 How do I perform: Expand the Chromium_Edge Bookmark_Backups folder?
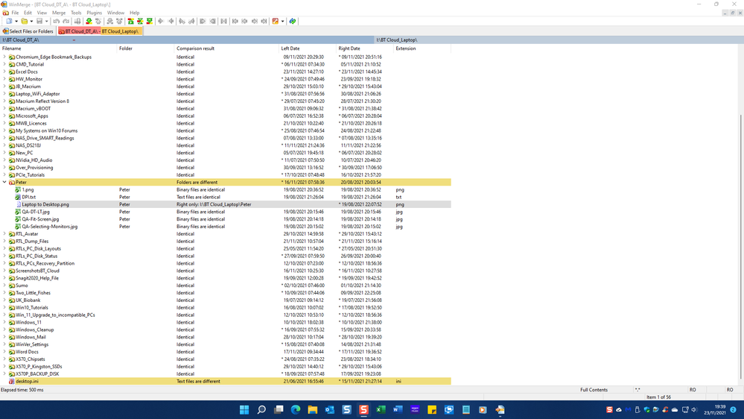4,57
